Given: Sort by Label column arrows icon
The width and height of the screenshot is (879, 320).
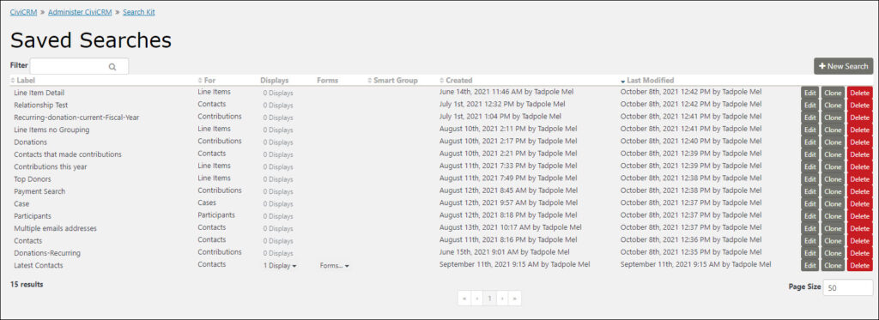Looking at the screenshot, I should pyautogui.click(x=13, y=81).
